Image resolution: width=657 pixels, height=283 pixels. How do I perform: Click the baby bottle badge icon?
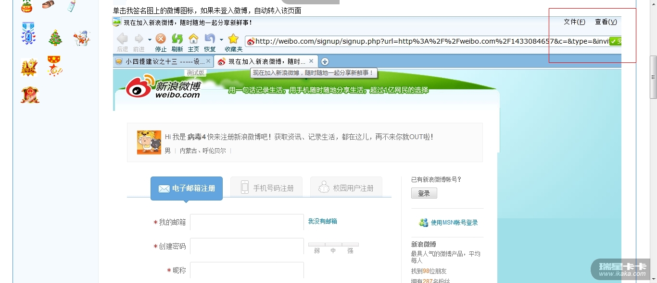tap(72, 6)
